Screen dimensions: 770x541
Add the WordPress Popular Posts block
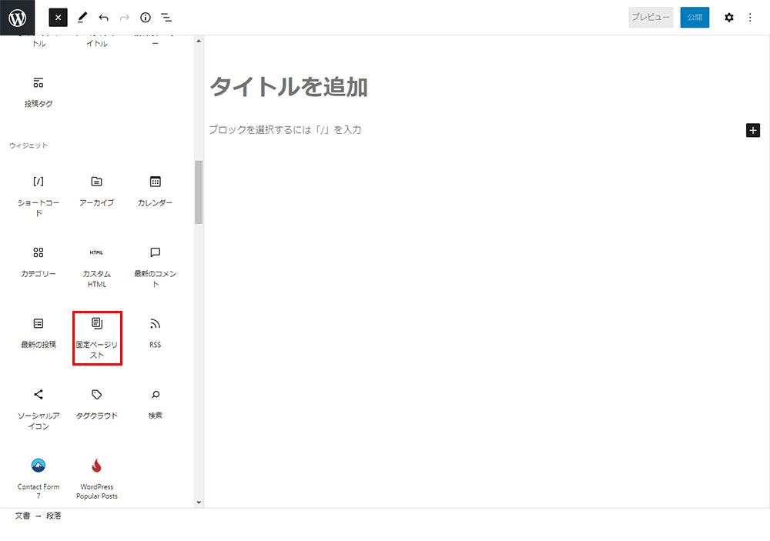click(96, 477)
